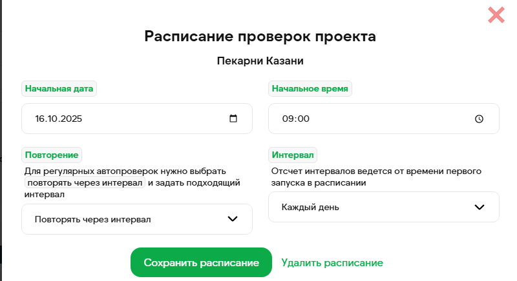Expand the repeat dropdown chevron arrow
The width and height of the screenshot is (517, 281).
coord(233,219)
